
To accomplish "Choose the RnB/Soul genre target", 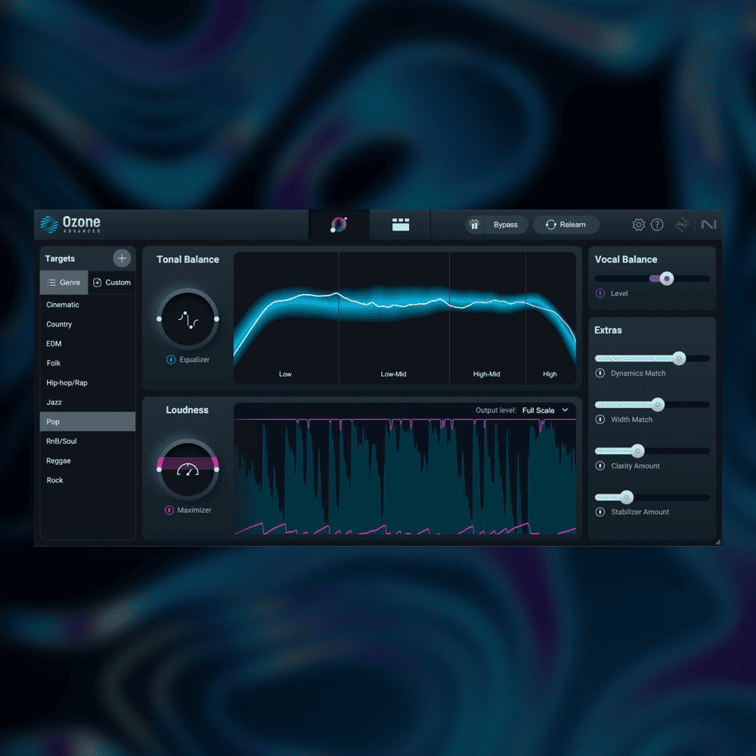I will tap(87, 442).
